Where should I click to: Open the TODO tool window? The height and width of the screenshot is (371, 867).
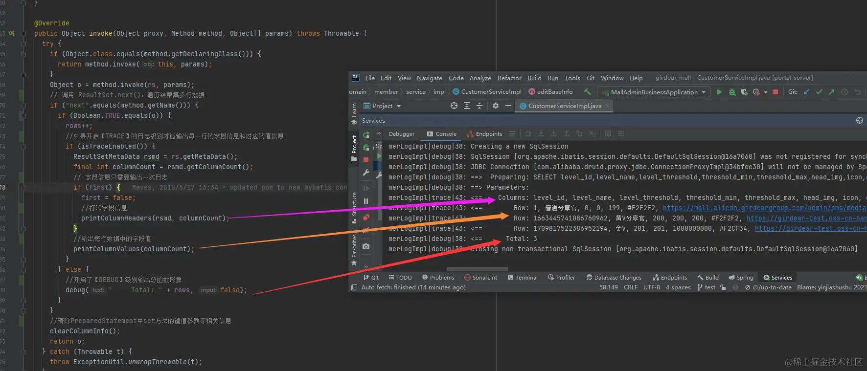coord(400,277)
